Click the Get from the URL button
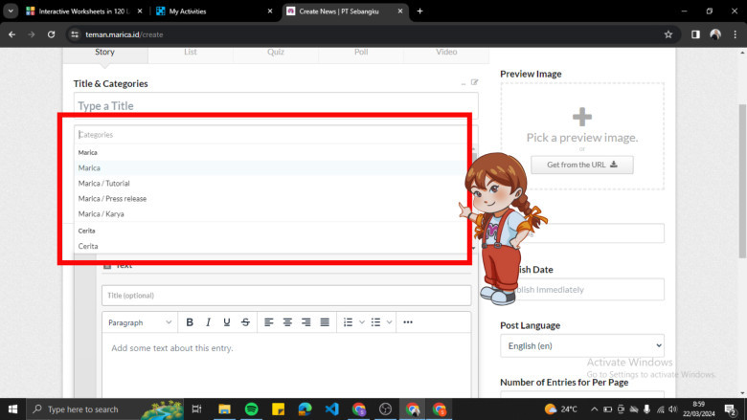 click(581, 165)
